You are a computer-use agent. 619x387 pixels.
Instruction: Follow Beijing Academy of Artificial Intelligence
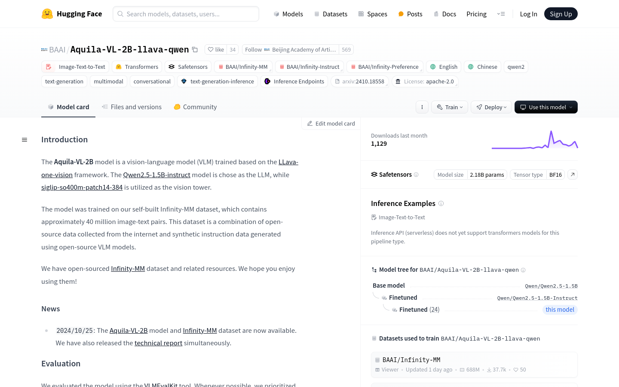pyautogui.click(x=291, y=49)
